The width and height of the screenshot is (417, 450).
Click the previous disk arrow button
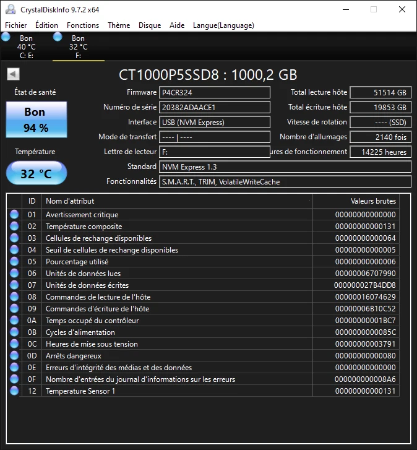click(x=13, y=74)
